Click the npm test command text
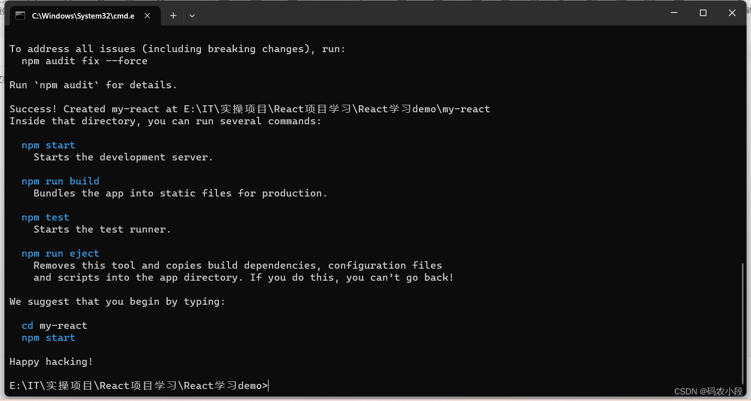The height and width of the screenshot is (401, 751). 45,217
